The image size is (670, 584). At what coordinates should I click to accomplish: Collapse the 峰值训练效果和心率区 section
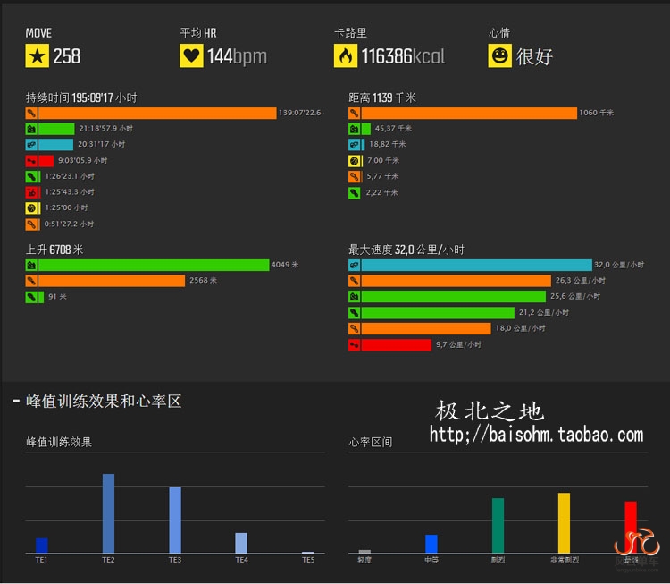point(17,401)
